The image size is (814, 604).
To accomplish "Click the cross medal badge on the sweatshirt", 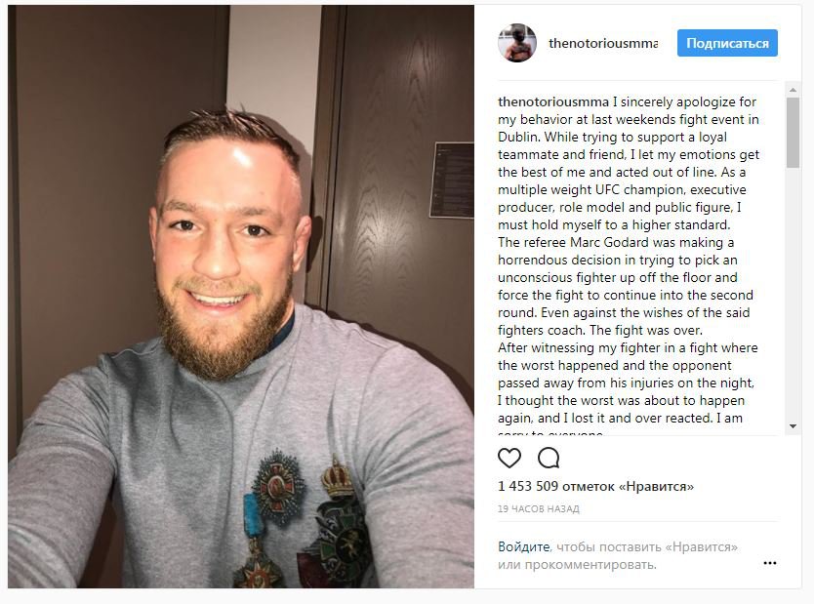I will click(x=278, y=487).
